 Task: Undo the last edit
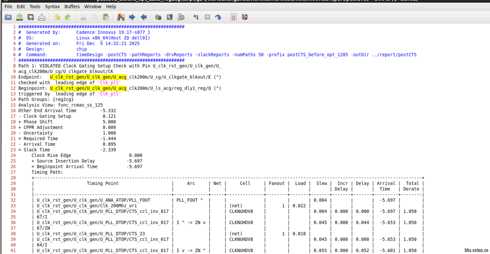tap(56, 17)
